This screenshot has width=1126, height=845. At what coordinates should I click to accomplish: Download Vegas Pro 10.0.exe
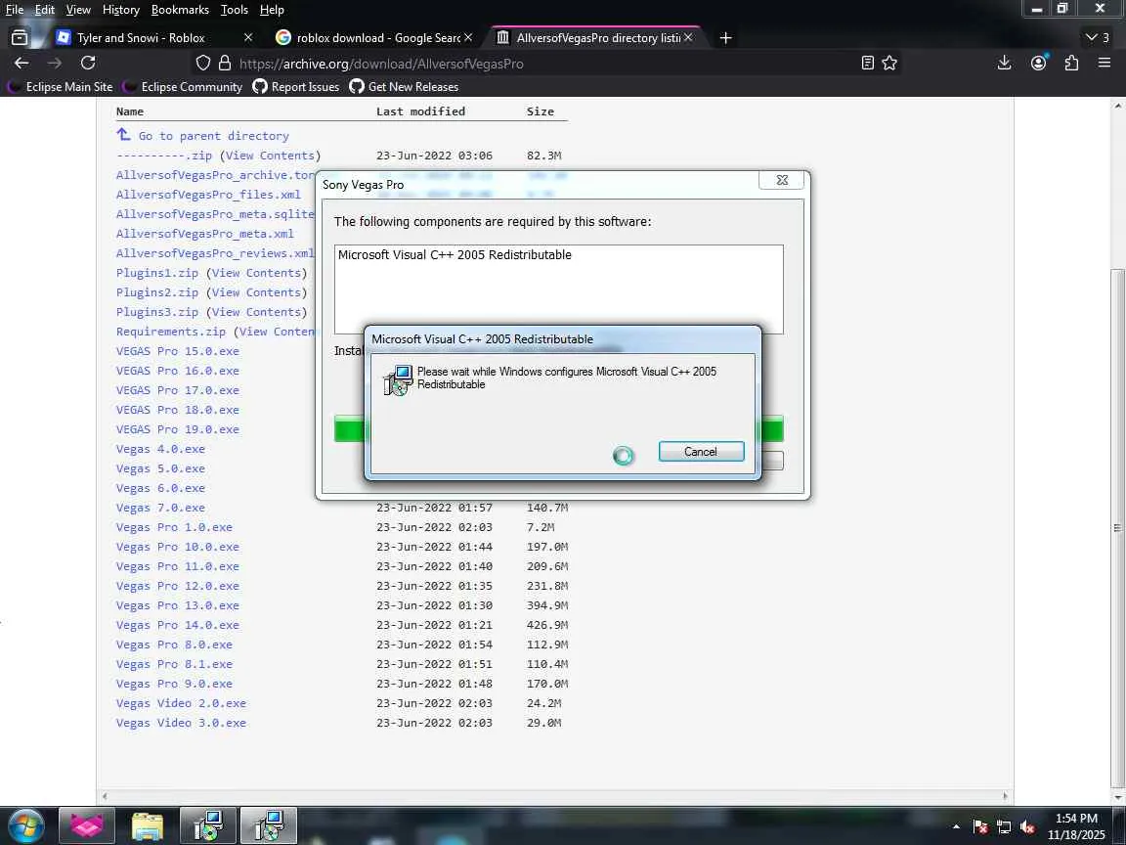177,547
